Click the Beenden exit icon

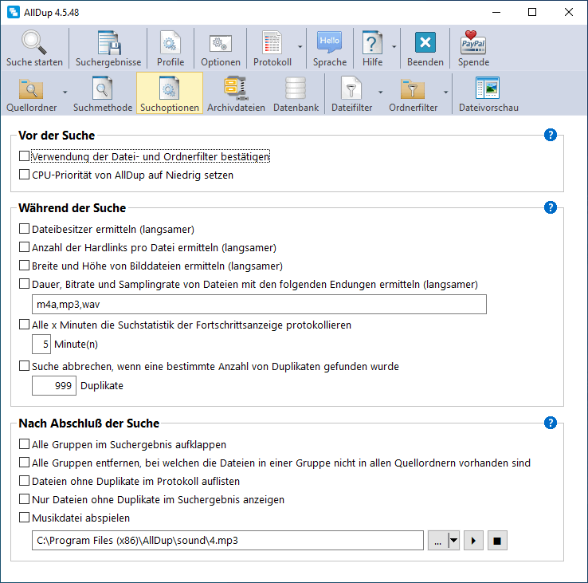(425, 43)
